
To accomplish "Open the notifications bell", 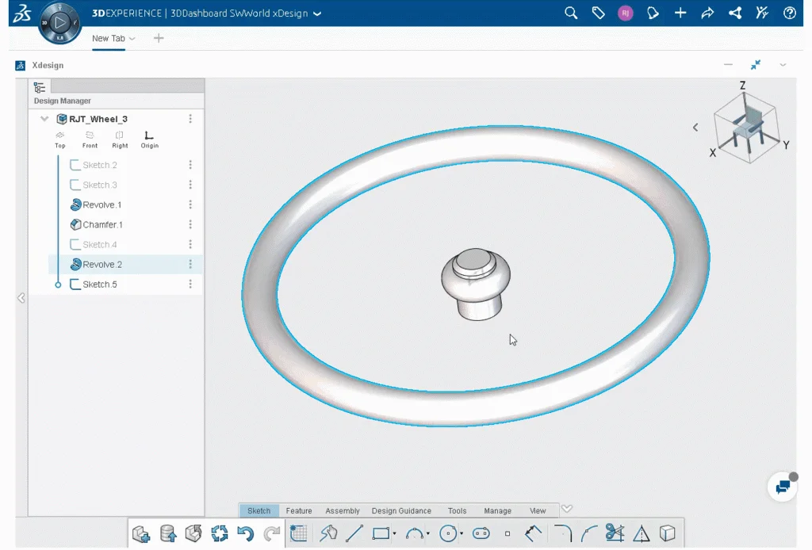I will [x=653, y=13].
